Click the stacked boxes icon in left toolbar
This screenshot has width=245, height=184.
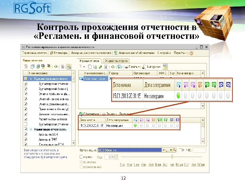[x=32, y=66]
